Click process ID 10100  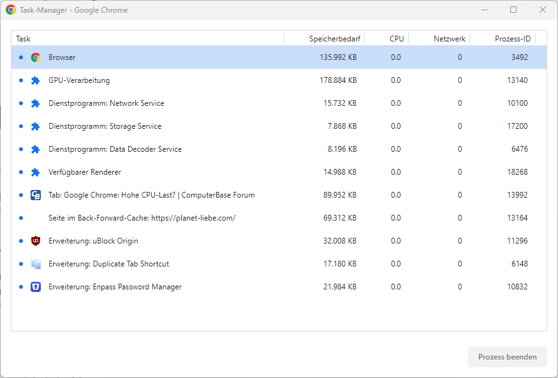[x=517, y=103]
